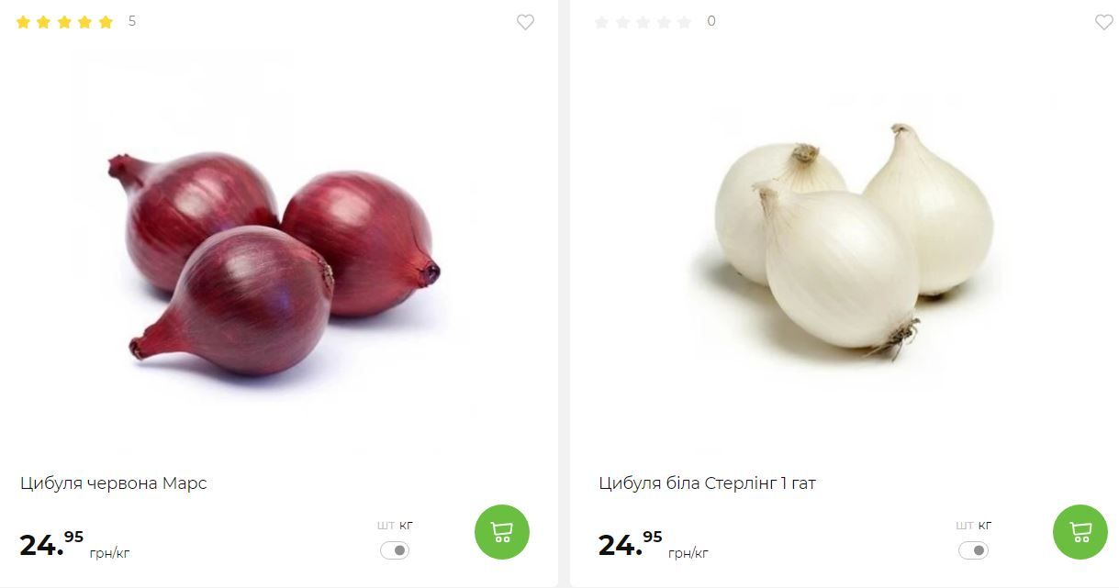Click the third yellow star on red onion
This screenshot has height=588, width=1119.
click(64, 22)
